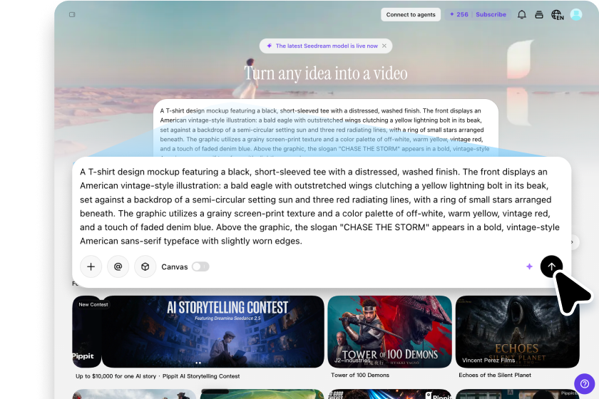Change language with the globe EN icon
The width and height of the screenshot is (599, 399).
pos(558,15)
